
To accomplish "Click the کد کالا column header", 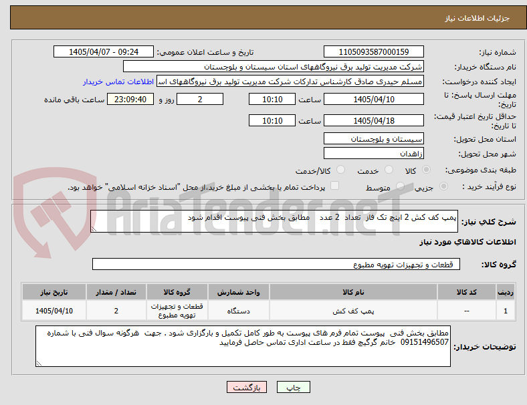I will point(467,292).
